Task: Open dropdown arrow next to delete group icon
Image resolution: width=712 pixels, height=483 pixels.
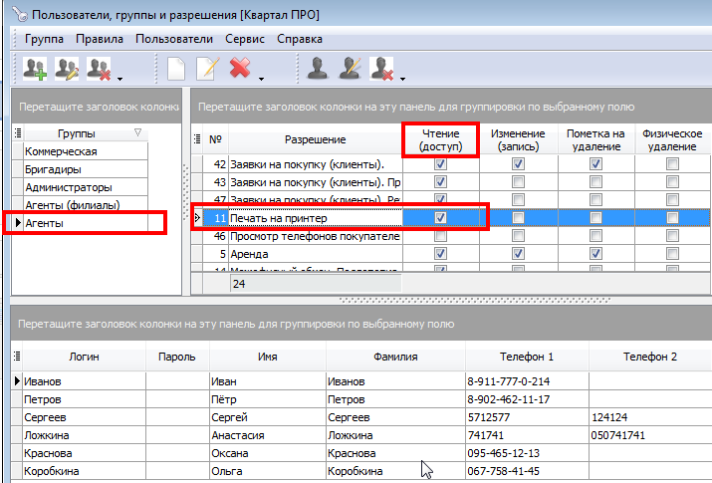Action: pos(119,76)
